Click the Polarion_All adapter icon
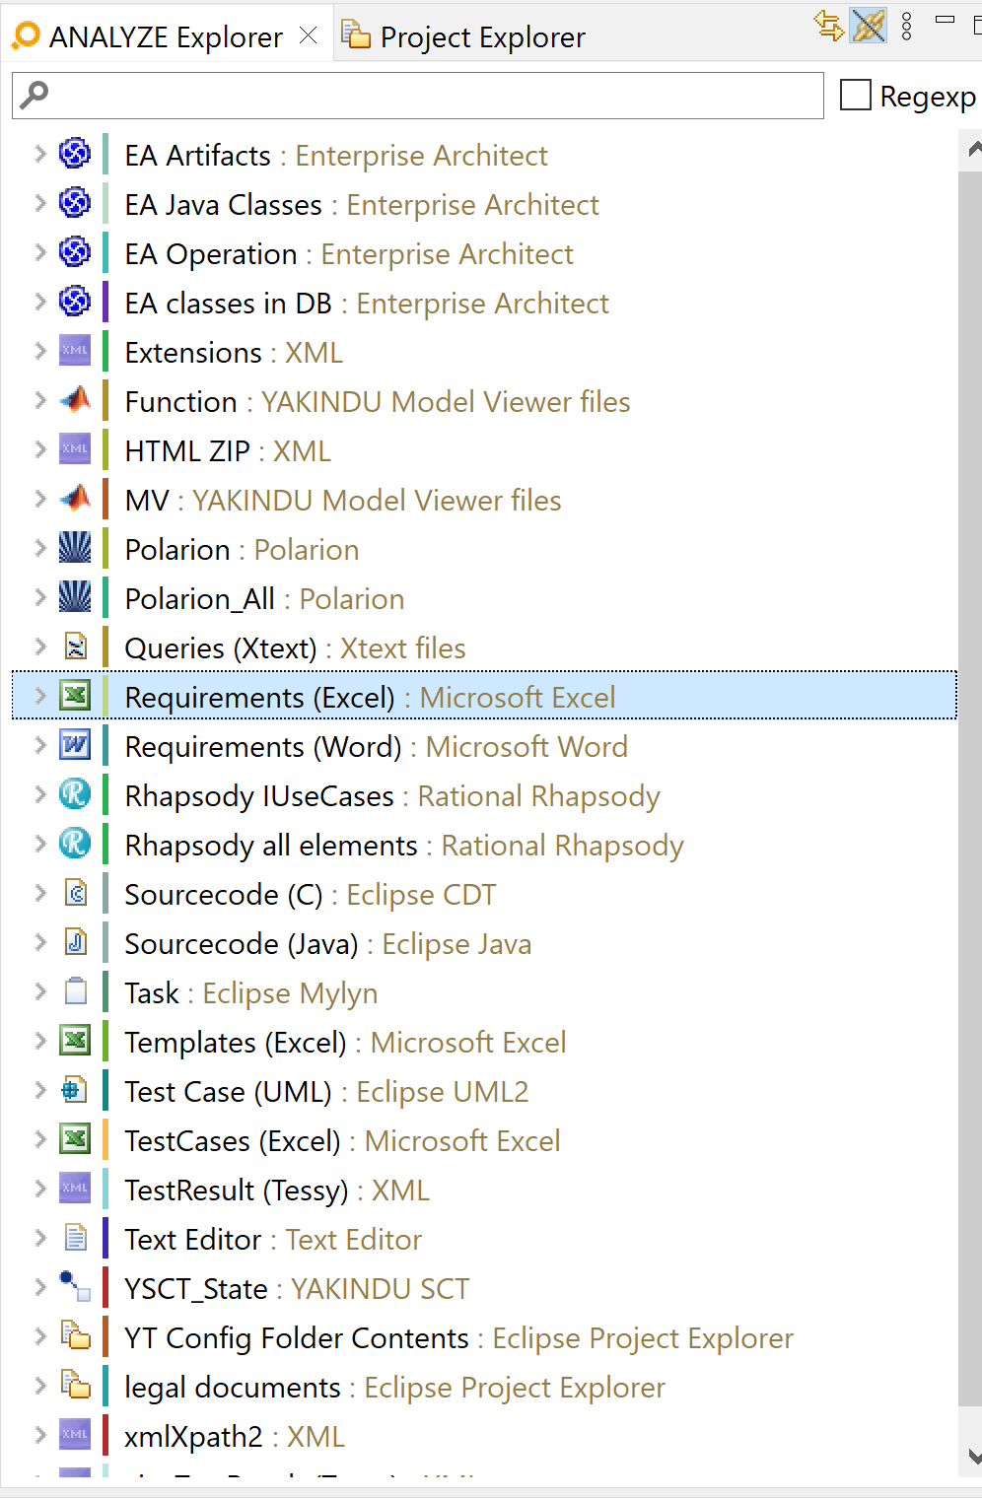Screen dimensions: 982x1498 coord(75,597)
